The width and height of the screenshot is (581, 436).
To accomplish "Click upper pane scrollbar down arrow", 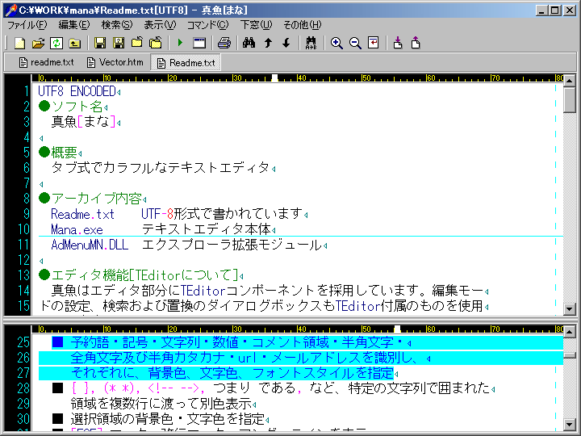I will (x=569, y=308).
